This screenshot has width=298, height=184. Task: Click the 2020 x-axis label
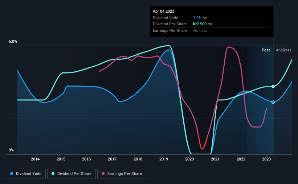(x=189, y=159)
